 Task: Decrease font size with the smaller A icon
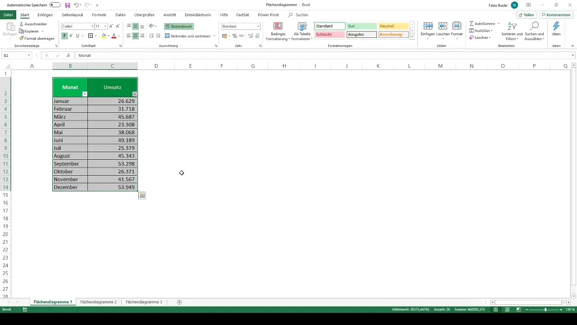click(x=118, y=27)
